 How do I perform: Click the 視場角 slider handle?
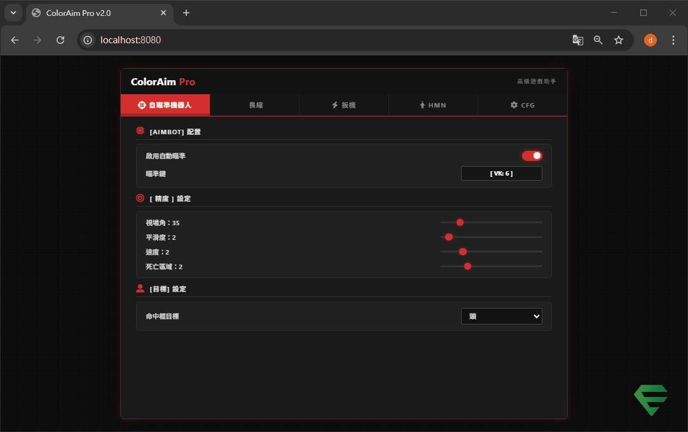point(460,223)
